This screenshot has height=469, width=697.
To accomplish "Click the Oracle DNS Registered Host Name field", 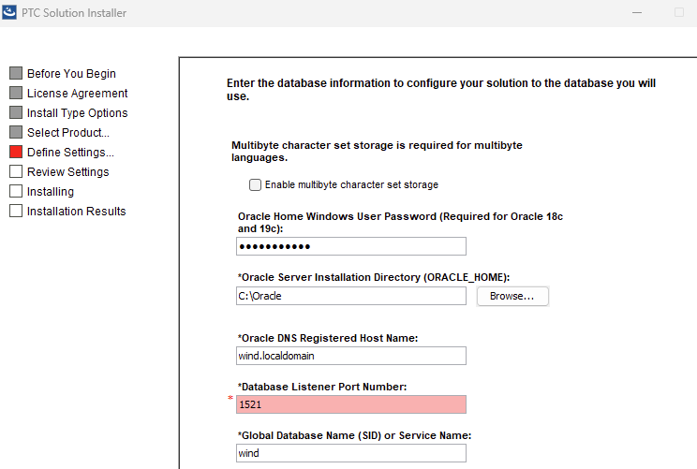I will 350,356.
